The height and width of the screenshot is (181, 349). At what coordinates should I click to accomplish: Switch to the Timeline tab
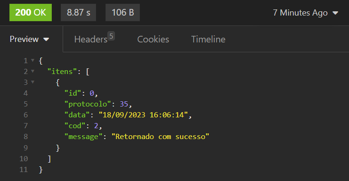(208, 39)
